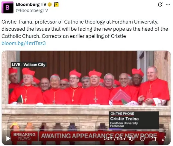Open the @BloombergTV handle link

point(32,10)
